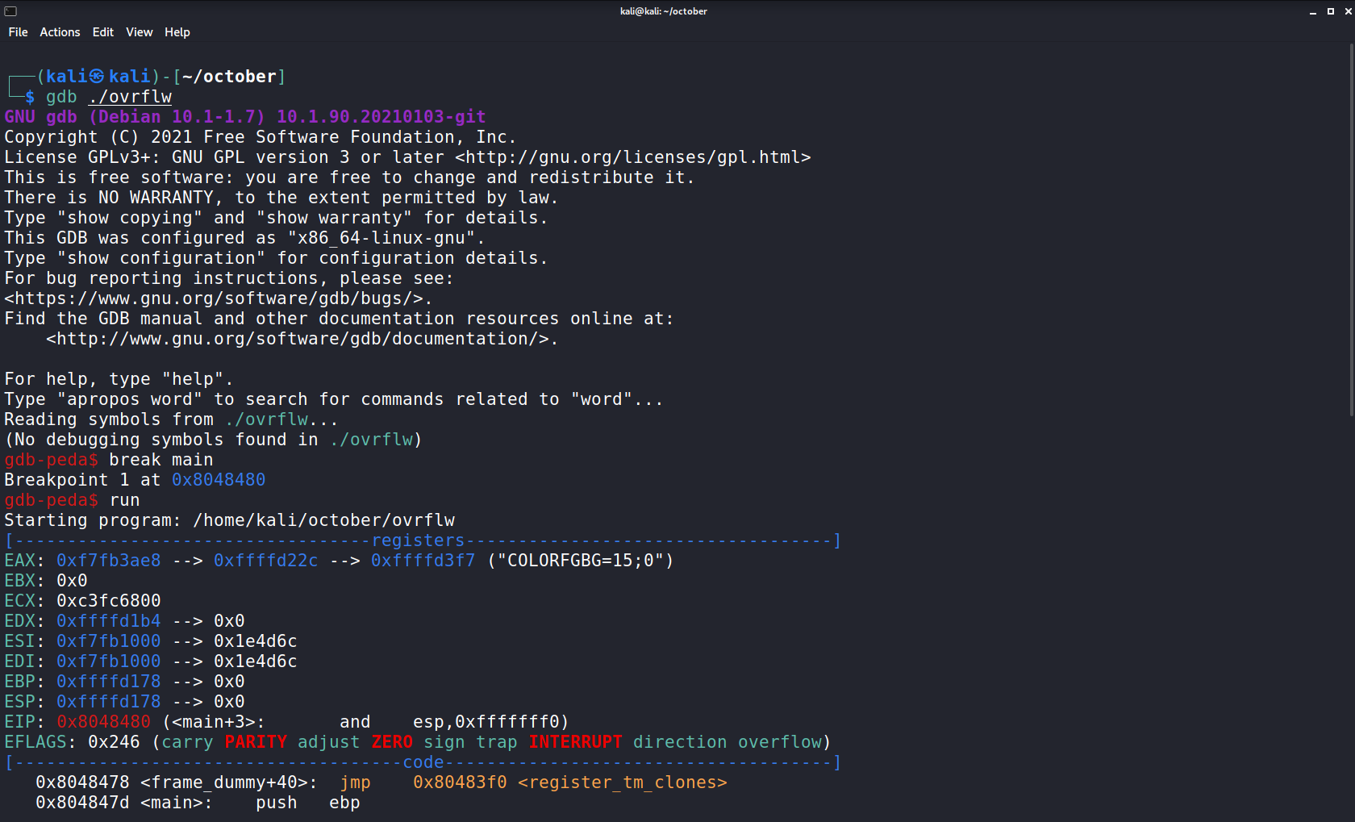
Task: Click the ESP address 0xffffd178
Action: 109,702
